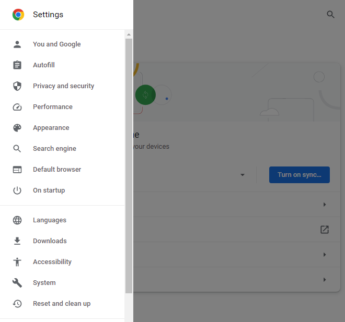This screenshot has width=345, height=322.
Task: Click the Languages globe icon
Action: 17,220
